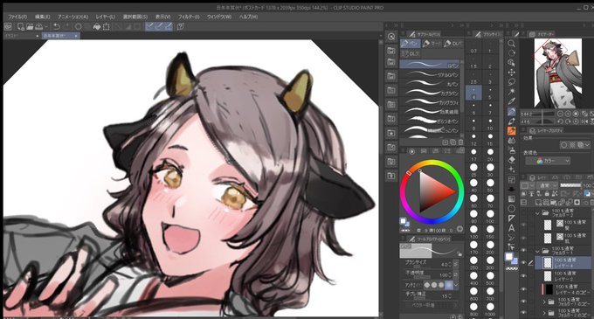Select the Gradient tool
Screen dimensions: 594x319
click(511, 199)
